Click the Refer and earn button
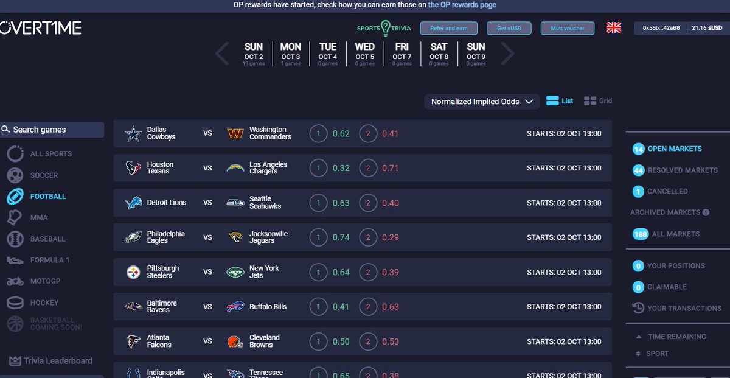This screenshot has height=378, width=730. tap(449, 28)
